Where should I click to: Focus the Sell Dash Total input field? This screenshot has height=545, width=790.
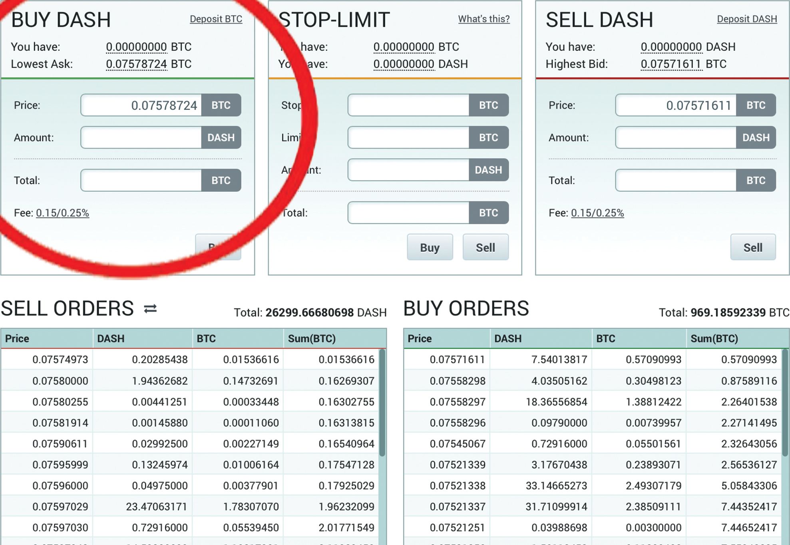tap(676, 181)
